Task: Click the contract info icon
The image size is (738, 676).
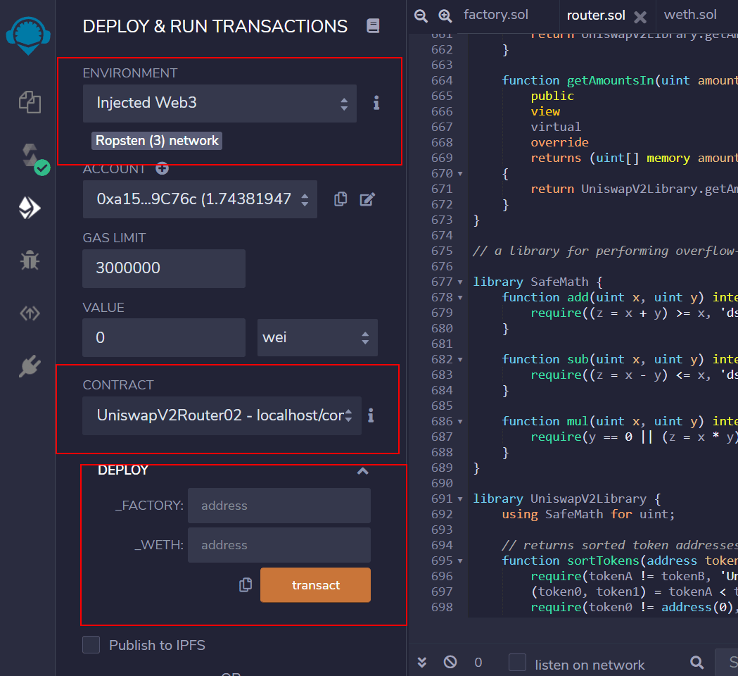Action: point(371,415)
